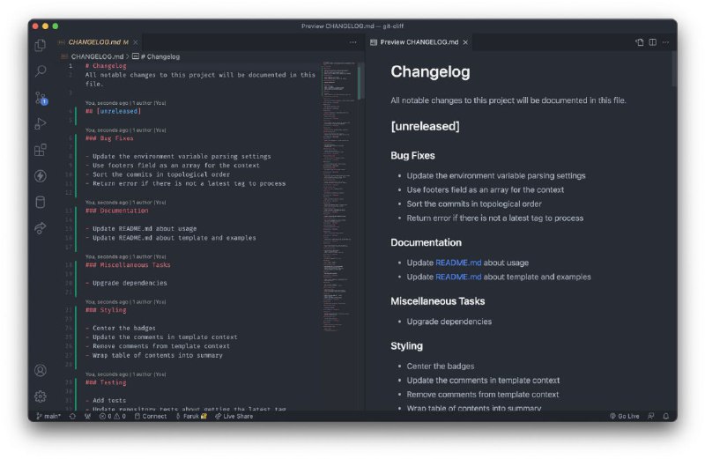Click 'Upgrade dependencies' bullet in preview
705x459 pixels.
(449, 322)
